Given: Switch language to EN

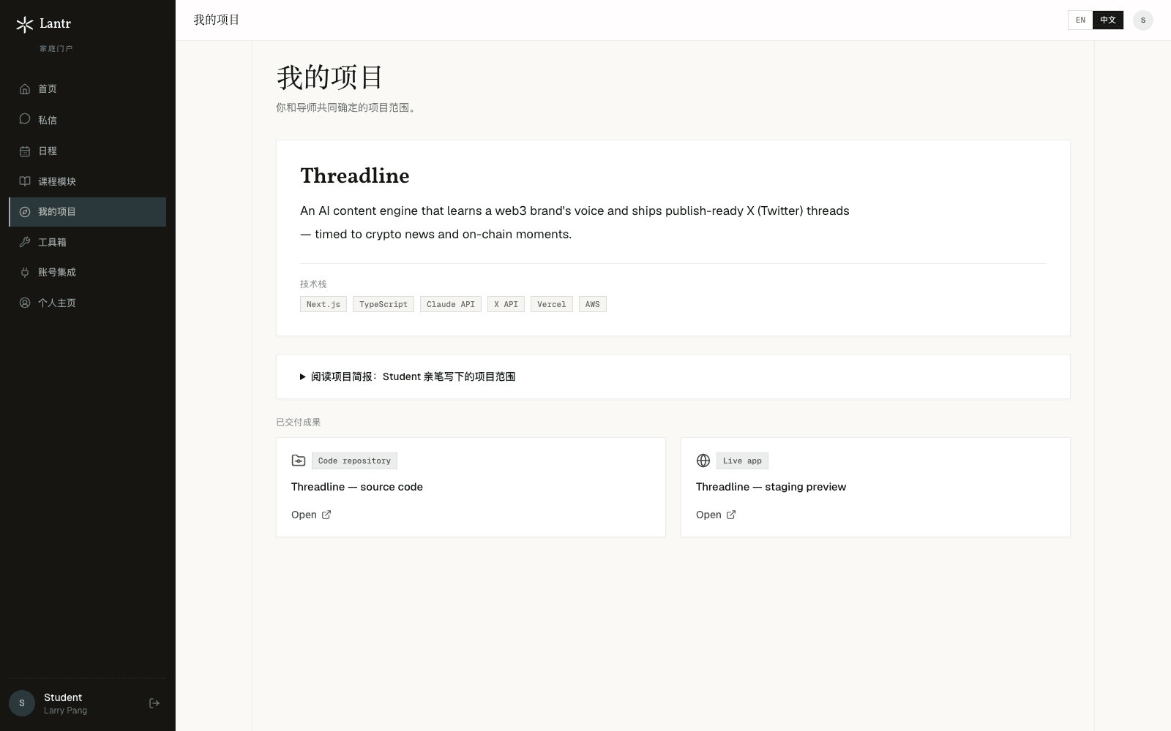Looking at the screenshot, I should pyautogui.click(x=1080, y=20).
